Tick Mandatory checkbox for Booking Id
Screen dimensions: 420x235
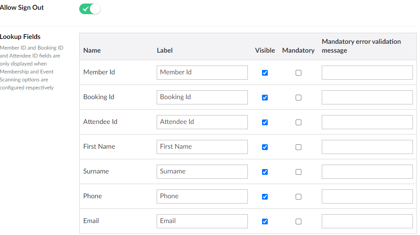tap(298, 97)
